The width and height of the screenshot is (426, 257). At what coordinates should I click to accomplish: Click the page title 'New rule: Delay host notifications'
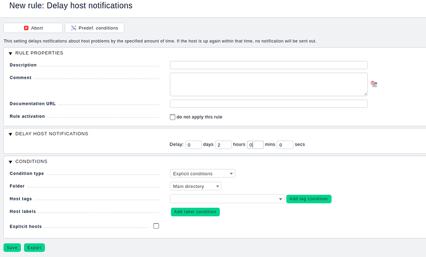pyautogui.click(x=70, y=6)
